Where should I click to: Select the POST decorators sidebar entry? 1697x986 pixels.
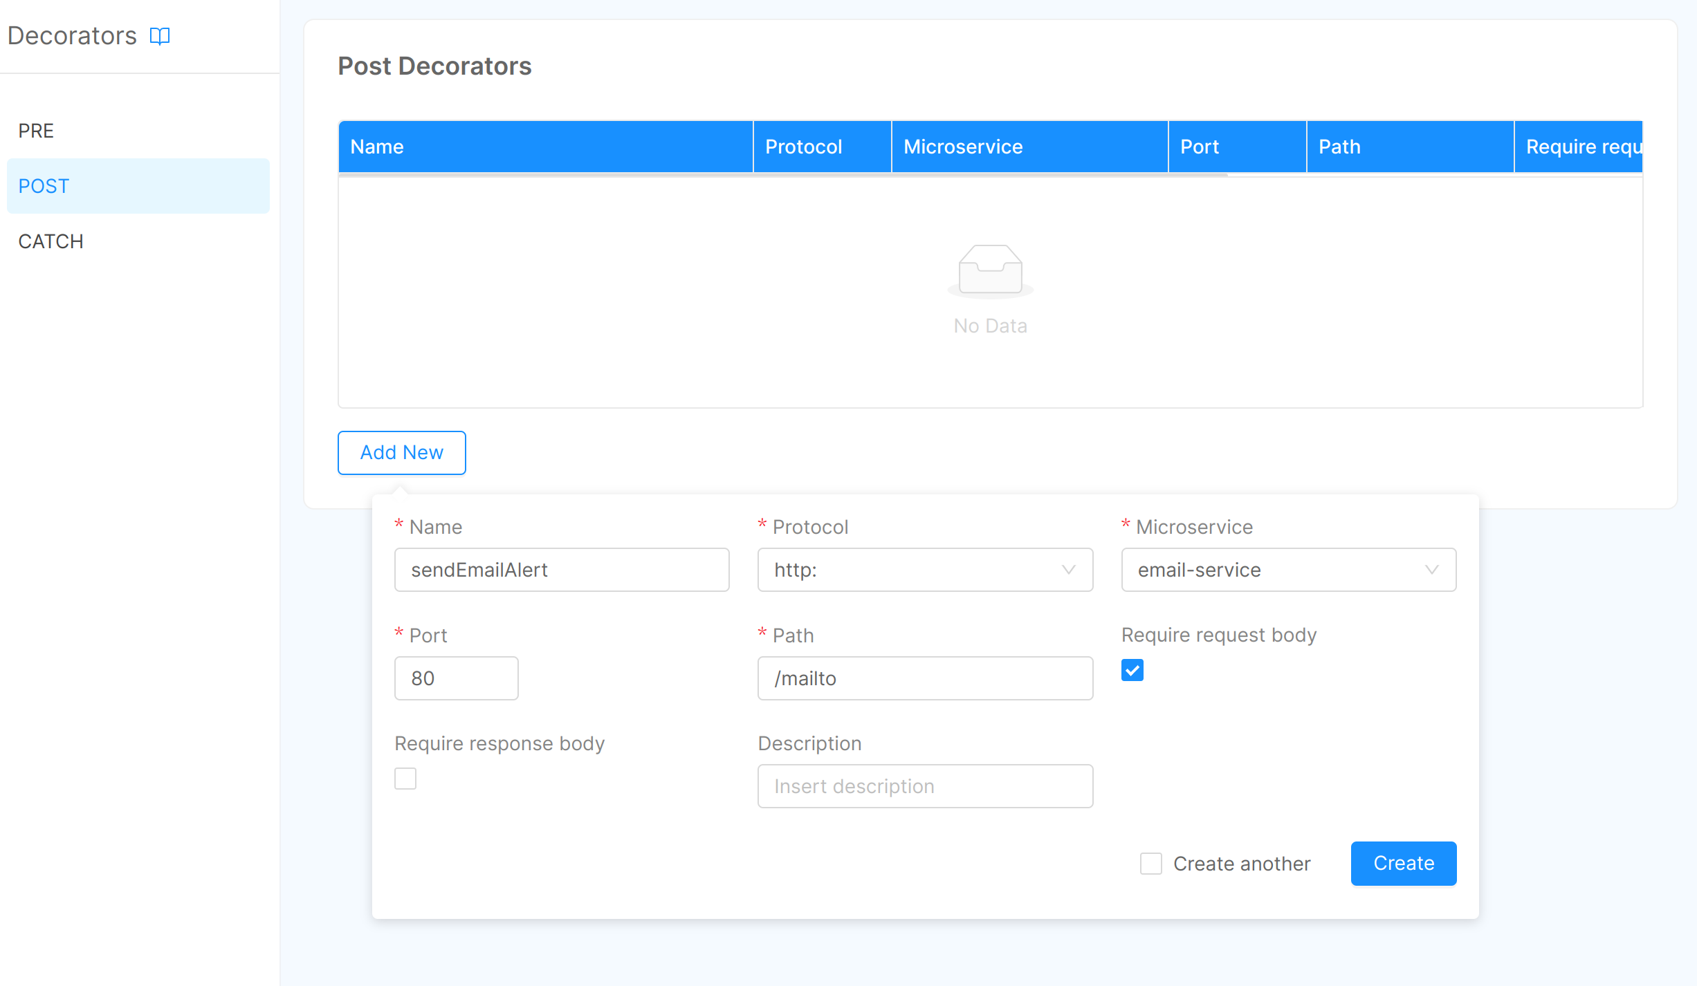pyautogui.click(x=44, y=185)
